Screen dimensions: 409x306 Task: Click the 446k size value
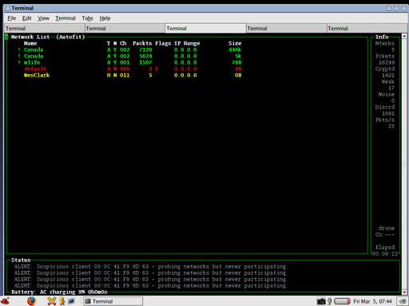coord(235,49)
